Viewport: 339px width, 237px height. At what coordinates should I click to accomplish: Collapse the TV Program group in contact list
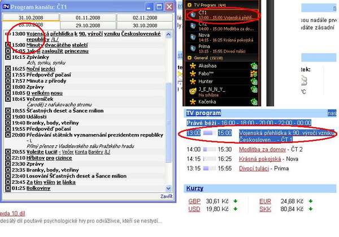point(189,5)
